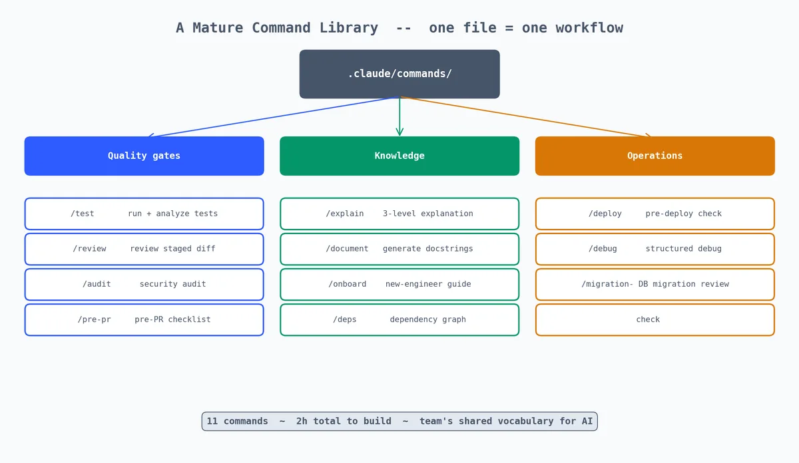Select the Operations category header
This screenshot has height=463, width=799.
click(655, 156)
